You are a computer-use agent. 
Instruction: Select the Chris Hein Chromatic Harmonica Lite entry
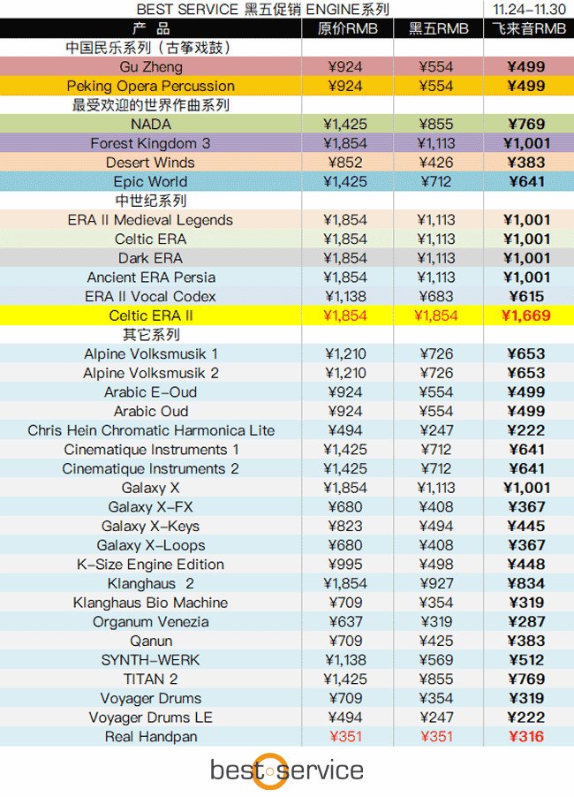[x=151, y=431]
